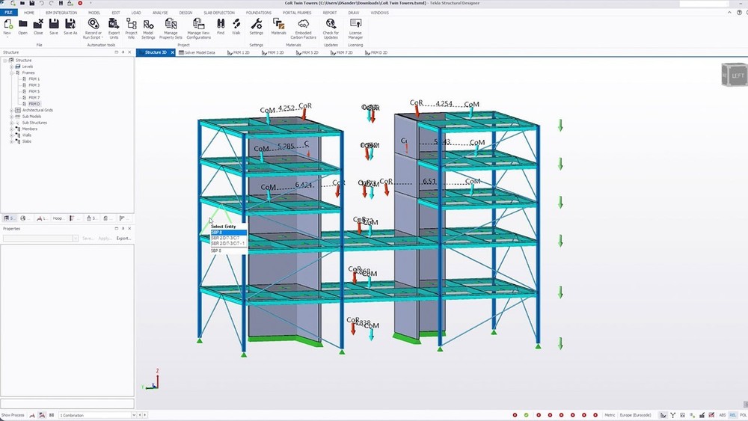This screenshot has height=421, width=748.
Task: Click the view cube LEFT face
Action: point(738,76)
